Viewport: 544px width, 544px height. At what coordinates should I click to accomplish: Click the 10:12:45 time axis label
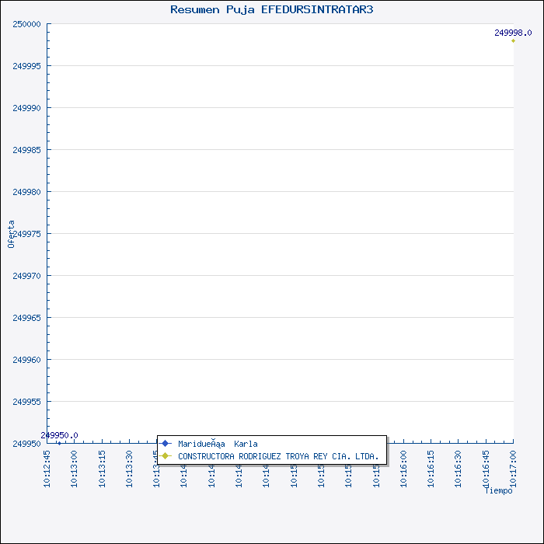click(47, 469)
